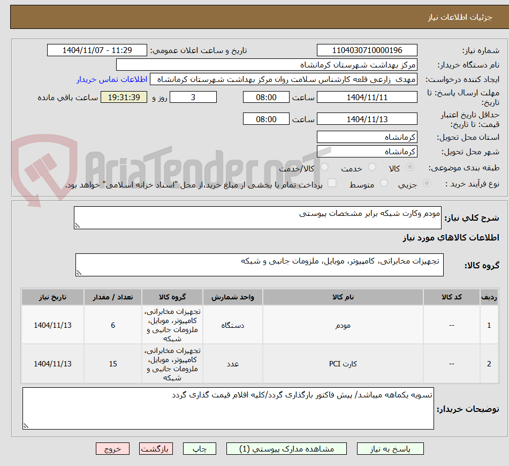Click the مودم item name cell
Screen dimensions: 509x466
pyautogui.click(x=343, y=325)
